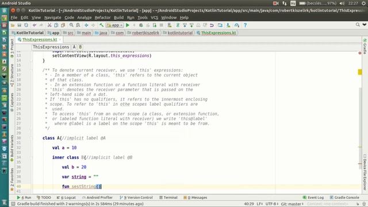Toggle the Logcat tool window
The image size is (368, 207).
(x=66, y=198)
